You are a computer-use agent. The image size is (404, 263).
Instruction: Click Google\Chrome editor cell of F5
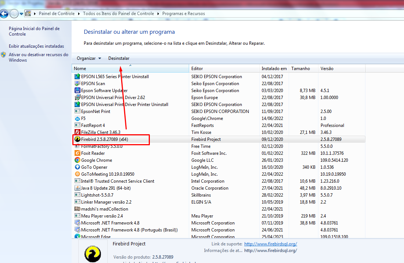pos(207,118)
